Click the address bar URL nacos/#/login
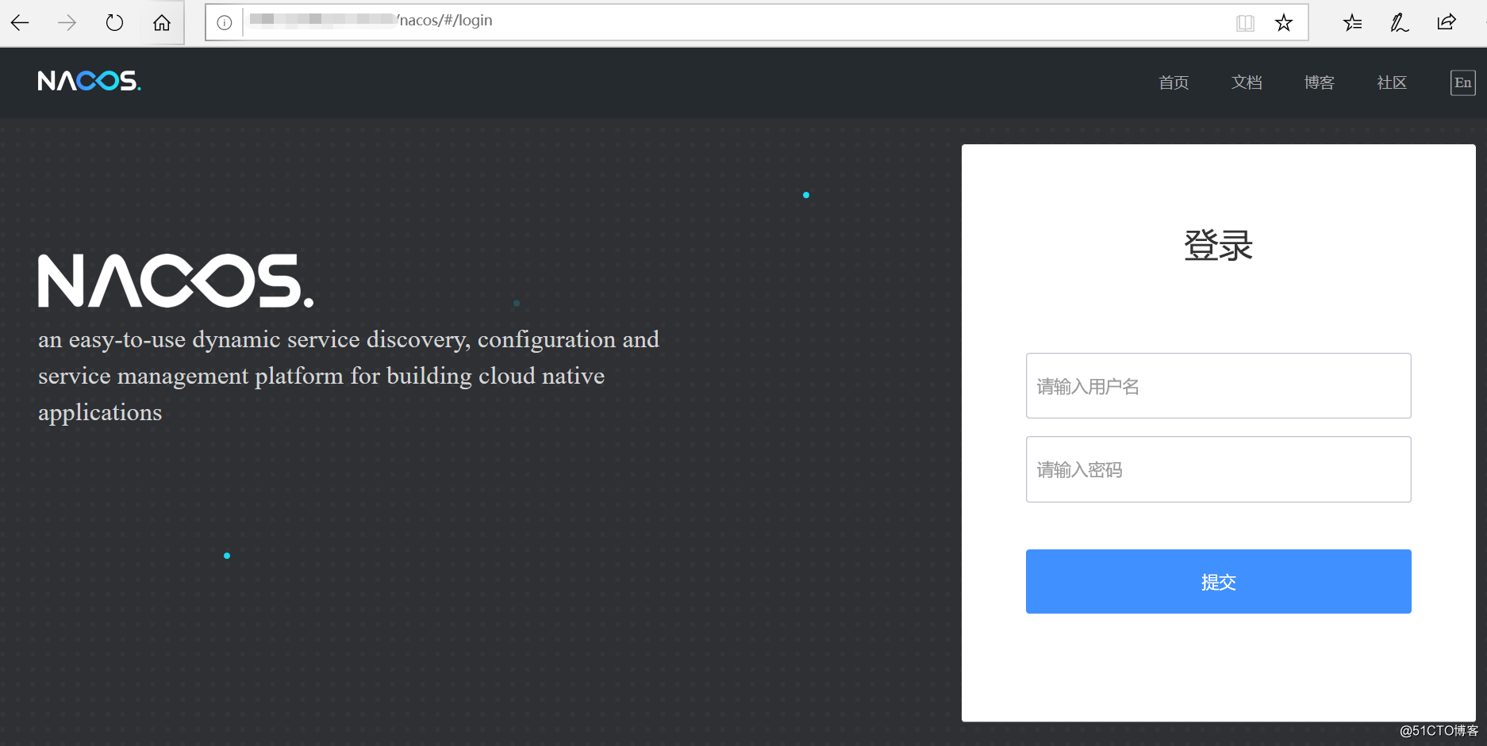Image resolution: width=1487 pixels, height=746 pixels. tap(445, 21)
